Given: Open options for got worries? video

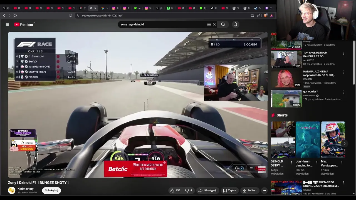Looking at the screenshot, I should [344, 92].
